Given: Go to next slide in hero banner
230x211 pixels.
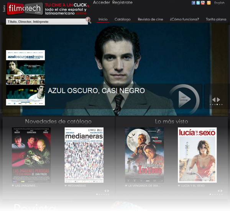Looking at the screenshot, I should pyautogui.click(x=219, y=100).
